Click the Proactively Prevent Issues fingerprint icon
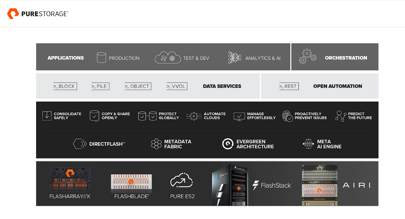405x219 pixels. [288, 116]
